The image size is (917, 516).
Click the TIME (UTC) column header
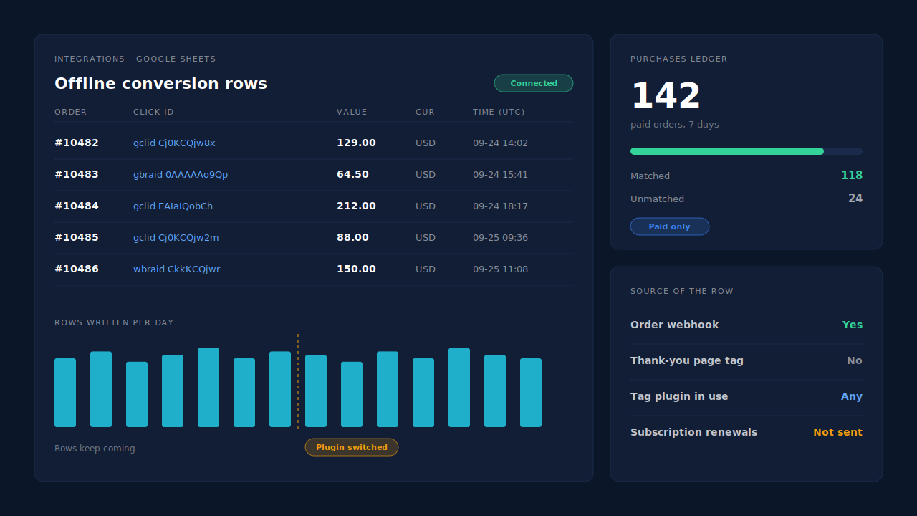[x=499, y=113]
